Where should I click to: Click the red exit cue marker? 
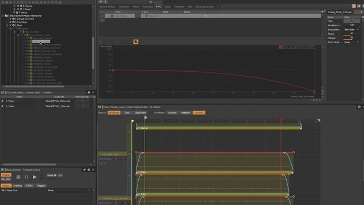point(280,118)
